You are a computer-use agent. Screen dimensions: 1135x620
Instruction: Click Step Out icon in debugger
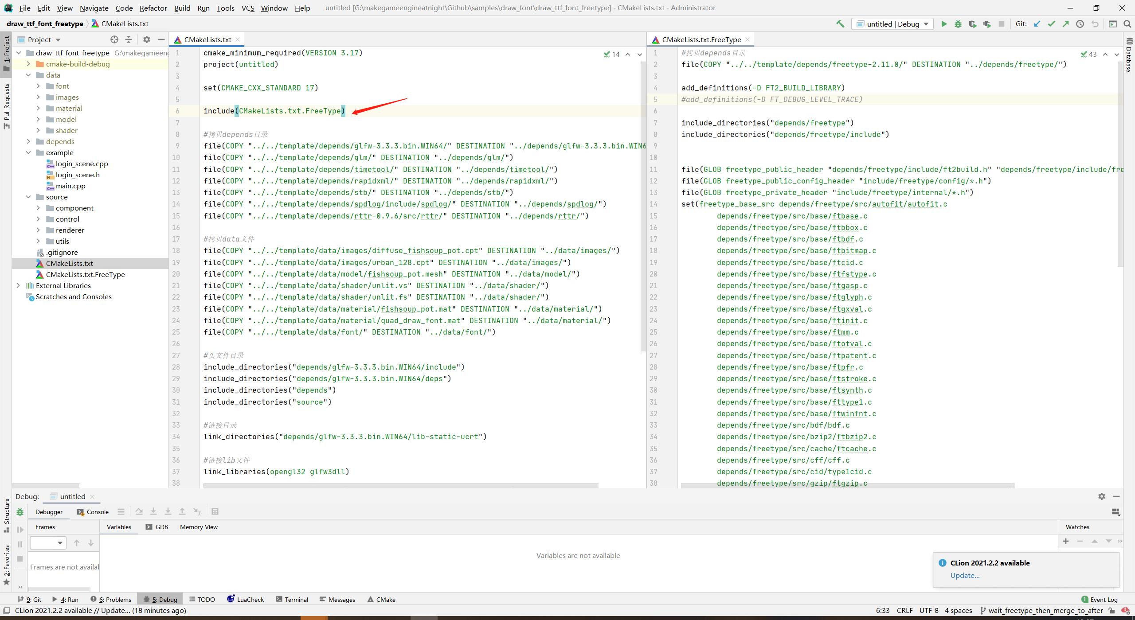(x=182, y=511)
